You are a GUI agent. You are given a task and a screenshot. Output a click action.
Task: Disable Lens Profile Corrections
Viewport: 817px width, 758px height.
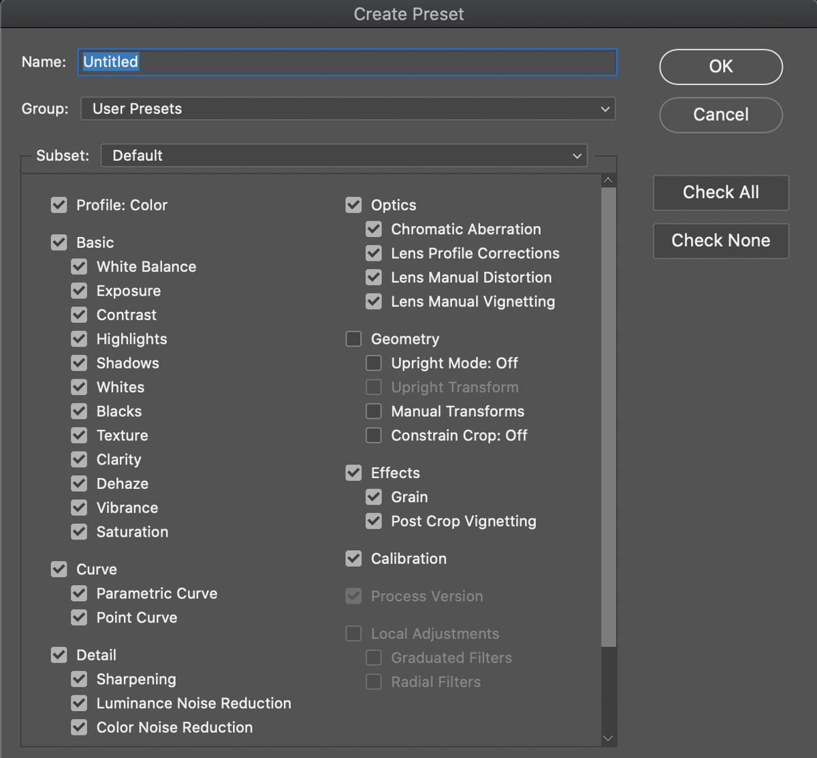[x=374, y=253]
